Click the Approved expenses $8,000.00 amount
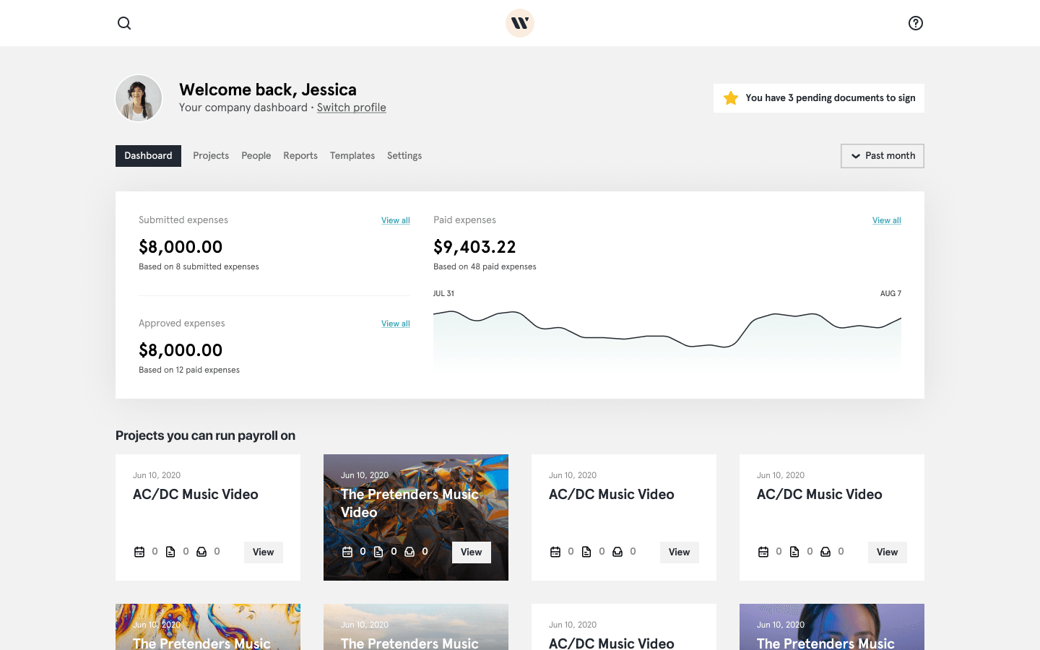Image resolution: width=1040 pixels, height=650 pixels. click(181, 350)
